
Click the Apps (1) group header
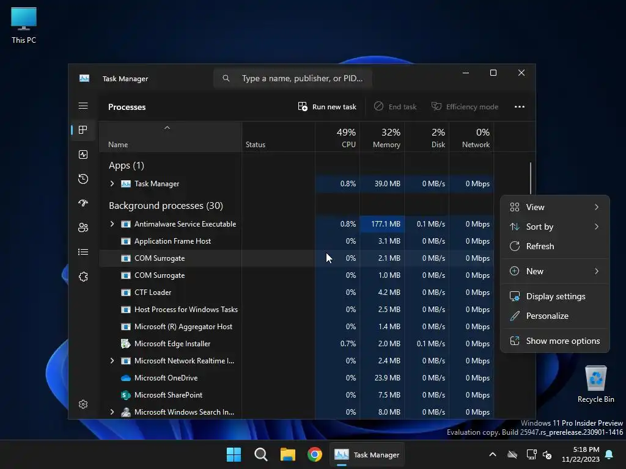tap(126, 165)
